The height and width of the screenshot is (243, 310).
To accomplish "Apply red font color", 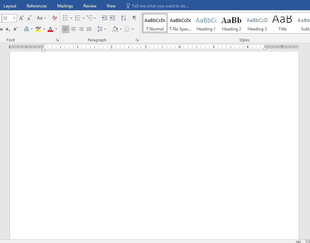I will click(50, 29).
